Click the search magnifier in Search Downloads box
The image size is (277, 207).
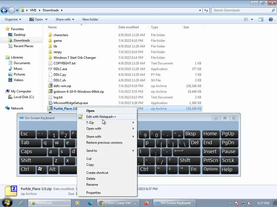click(x=273, y=10)
